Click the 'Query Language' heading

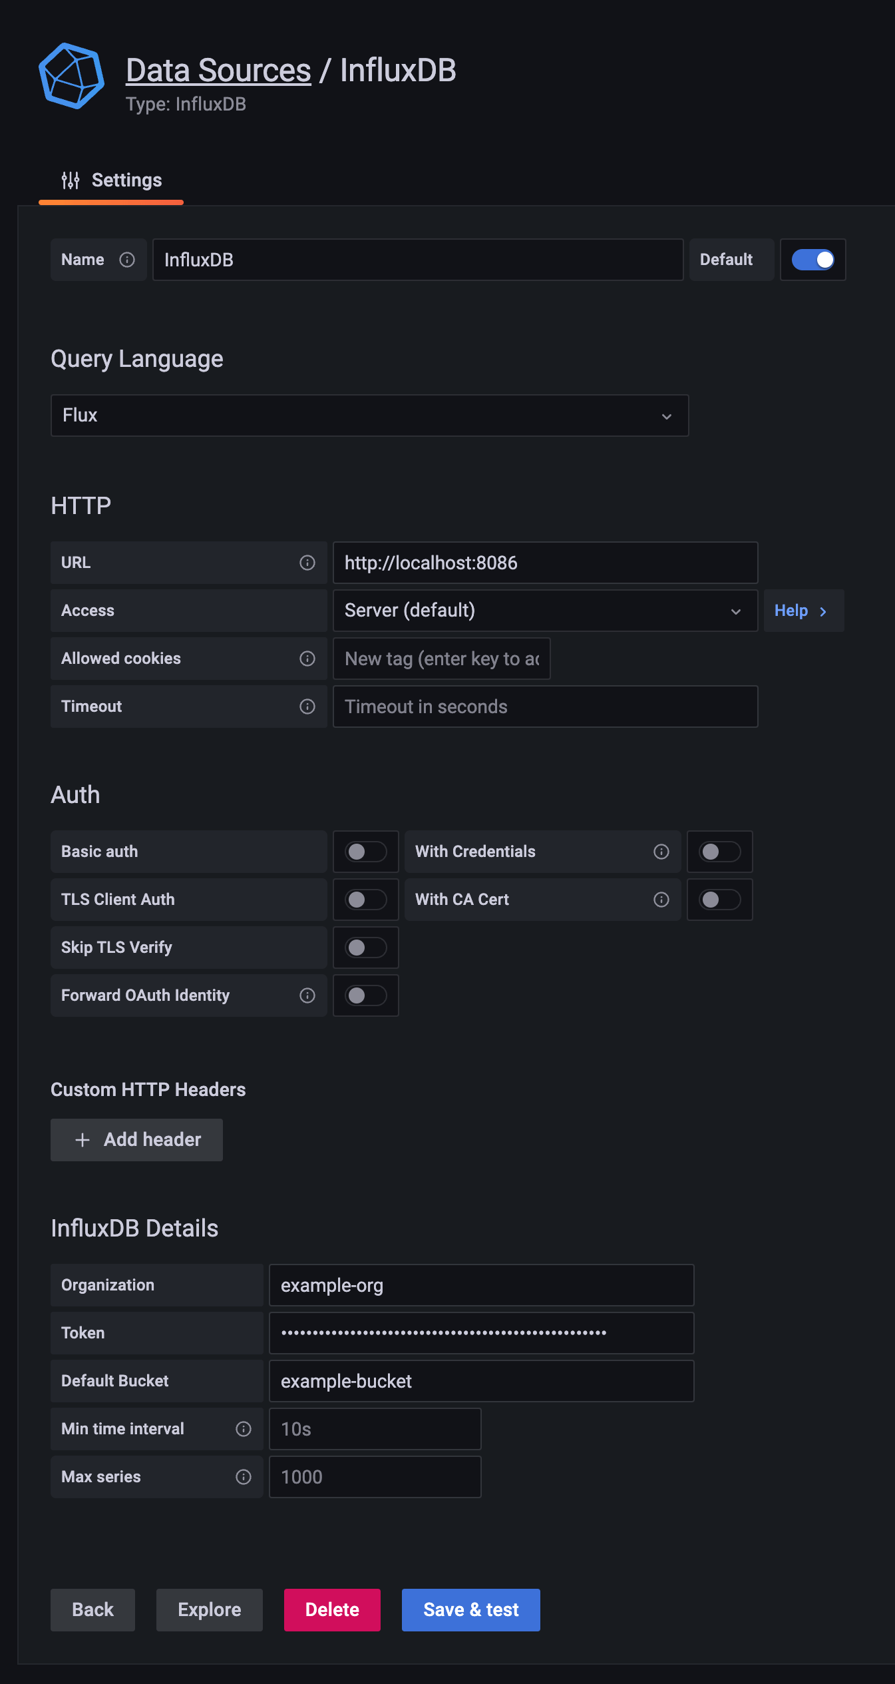click(x=137, y=359)
